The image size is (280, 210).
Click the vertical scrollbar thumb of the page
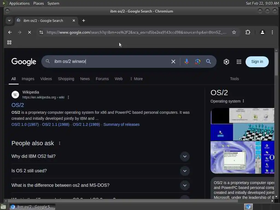pos(276,64)
